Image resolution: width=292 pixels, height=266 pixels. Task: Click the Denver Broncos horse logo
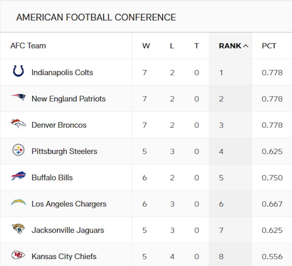tap(18, 124)
